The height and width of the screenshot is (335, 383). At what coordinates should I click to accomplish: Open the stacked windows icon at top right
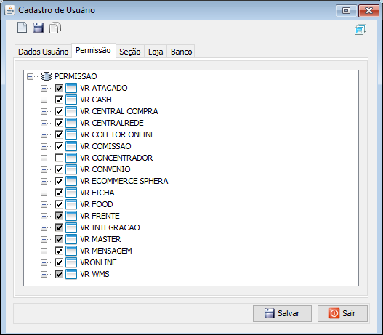tap(360, 30)
